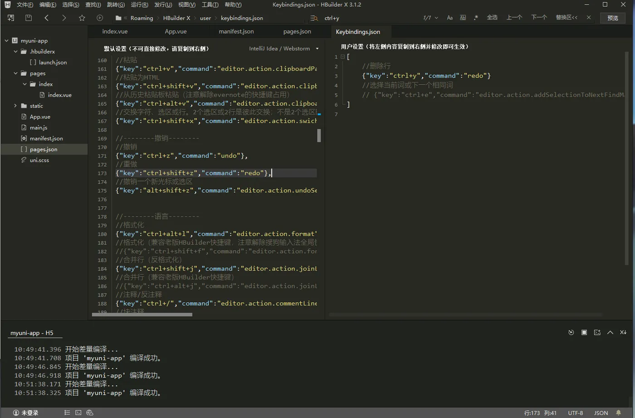Open the 工具(T) menu
The width and height of the screenshot is (635, 418).
210,5
